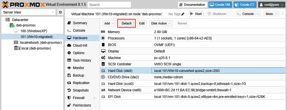This screenshot has height=110, width=287.
Task: Click the Create CT button
Action: pos(245,5)
